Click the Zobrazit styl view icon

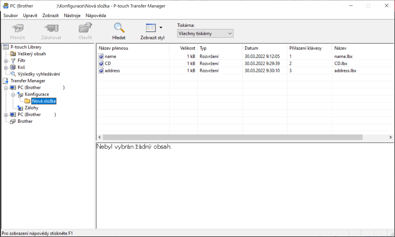[x=151, y=28]
